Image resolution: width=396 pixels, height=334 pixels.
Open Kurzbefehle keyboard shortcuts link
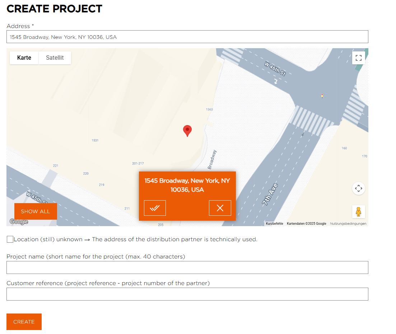pos(274,224)
